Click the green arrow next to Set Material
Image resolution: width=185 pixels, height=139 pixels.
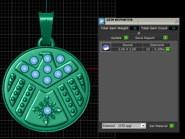click(172, 126)
